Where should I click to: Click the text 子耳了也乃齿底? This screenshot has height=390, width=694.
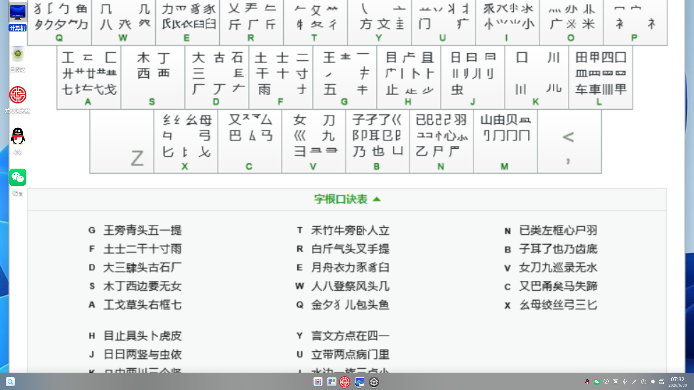pyautogui.click(x=558, y=249)
